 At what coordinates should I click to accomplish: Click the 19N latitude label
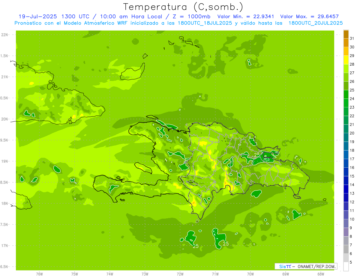point(4,161)
